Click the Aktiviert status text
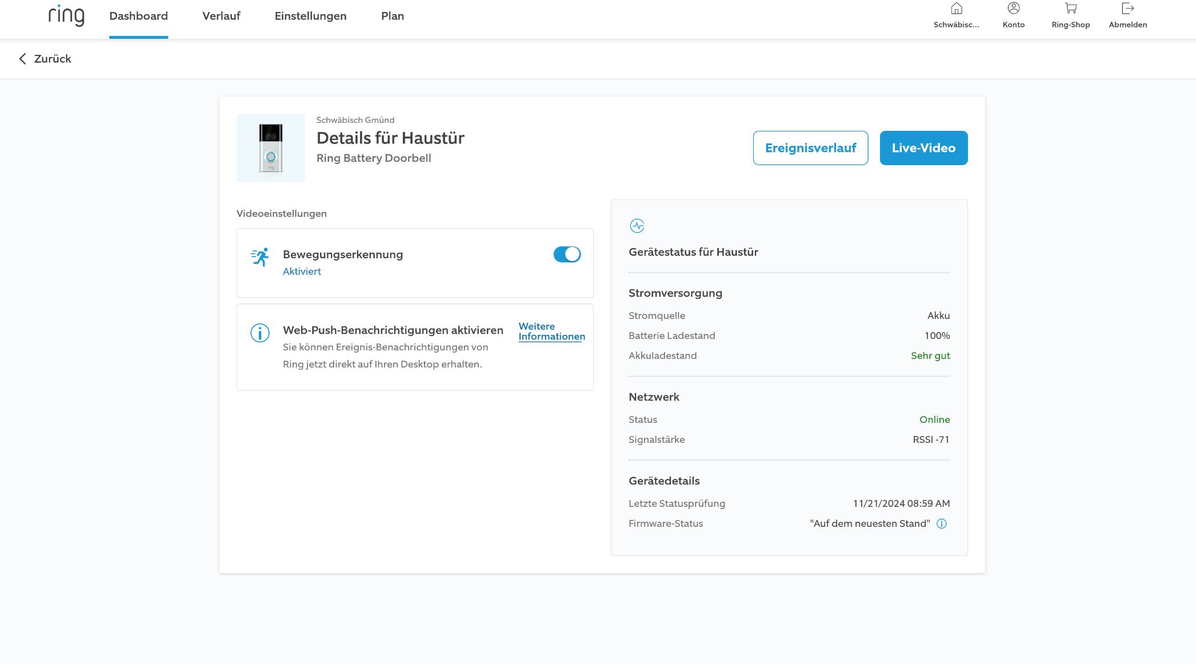This screenshot has width=1196, height=664. click(302, 271)
